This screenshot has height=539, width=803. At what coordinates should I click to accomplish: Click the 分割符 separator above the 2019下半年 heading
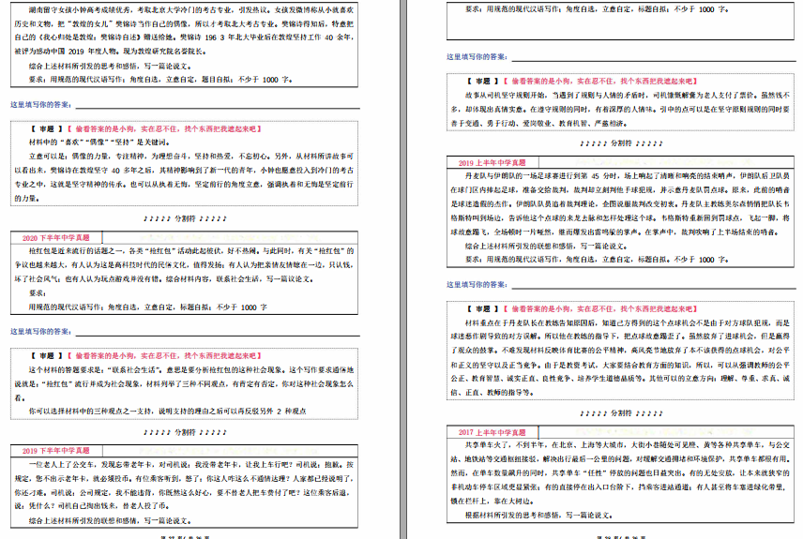pyautogui.click(x=185, y=432)
